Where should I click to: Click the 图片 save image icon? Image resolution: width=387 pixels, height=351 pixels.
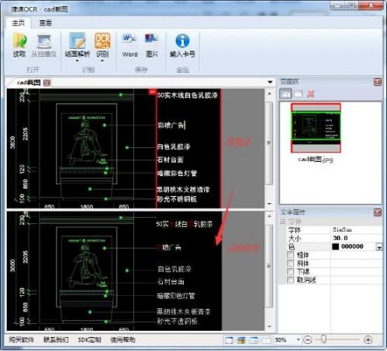152,39
